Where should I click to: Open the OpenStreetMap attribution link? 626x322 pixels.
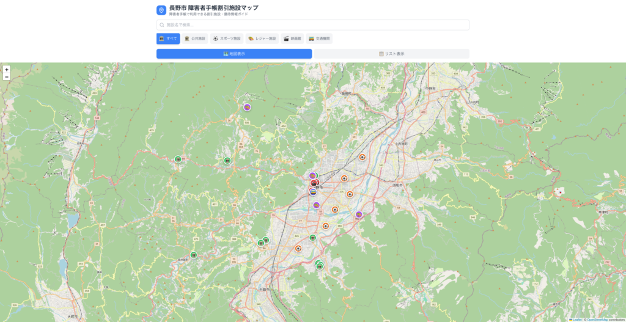pyautogui.click(x=596, y=319)
